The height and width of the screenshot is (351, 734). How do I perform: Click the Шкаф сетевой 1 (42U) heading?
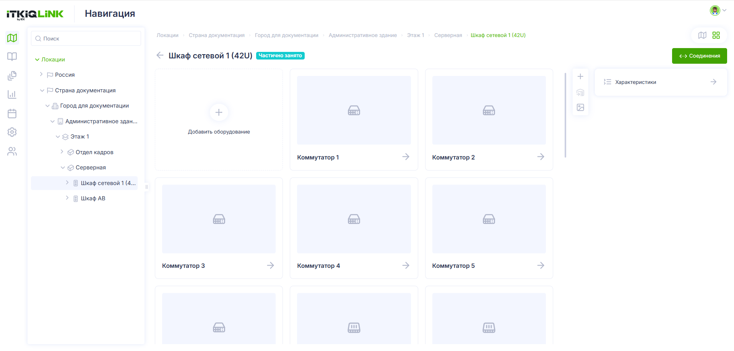point(211,56)
